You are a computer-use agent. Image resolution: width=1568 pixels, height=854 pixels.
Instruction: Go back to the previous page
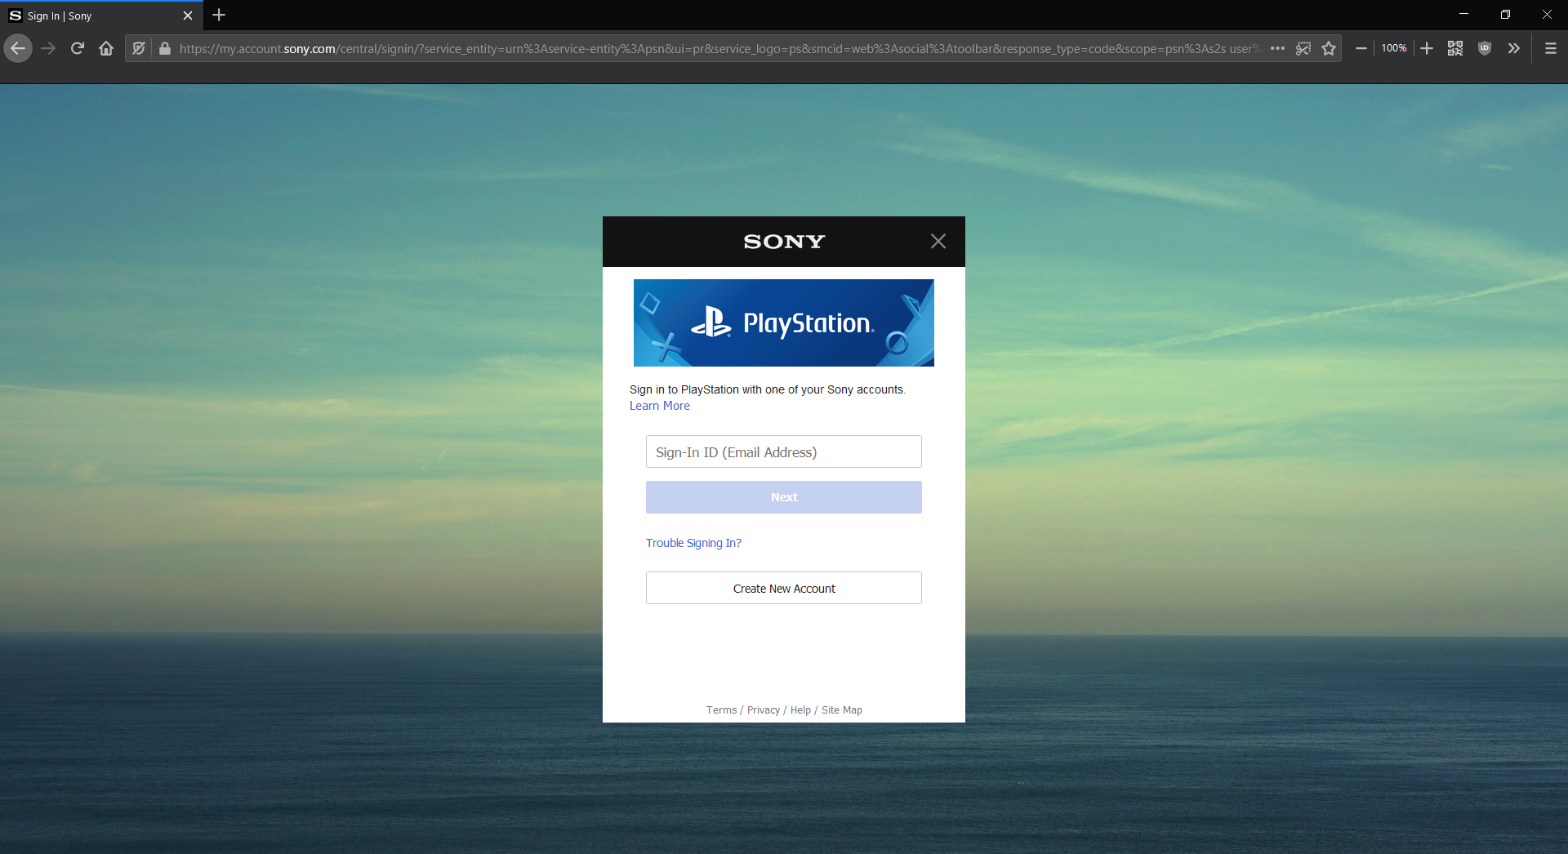[18, 48]
